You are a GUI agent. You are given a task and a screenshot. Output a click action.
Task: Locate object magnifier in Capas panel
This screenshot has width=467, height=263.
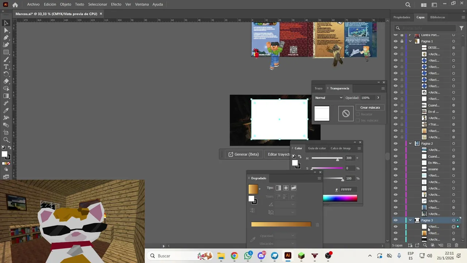tap(425, 245)
